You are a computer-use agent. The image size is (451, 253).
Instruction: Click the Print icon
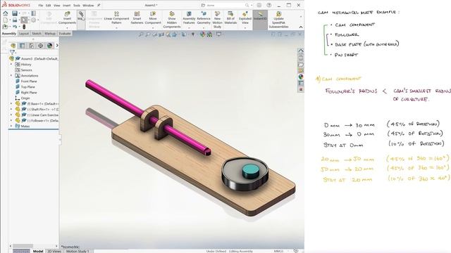14,20
